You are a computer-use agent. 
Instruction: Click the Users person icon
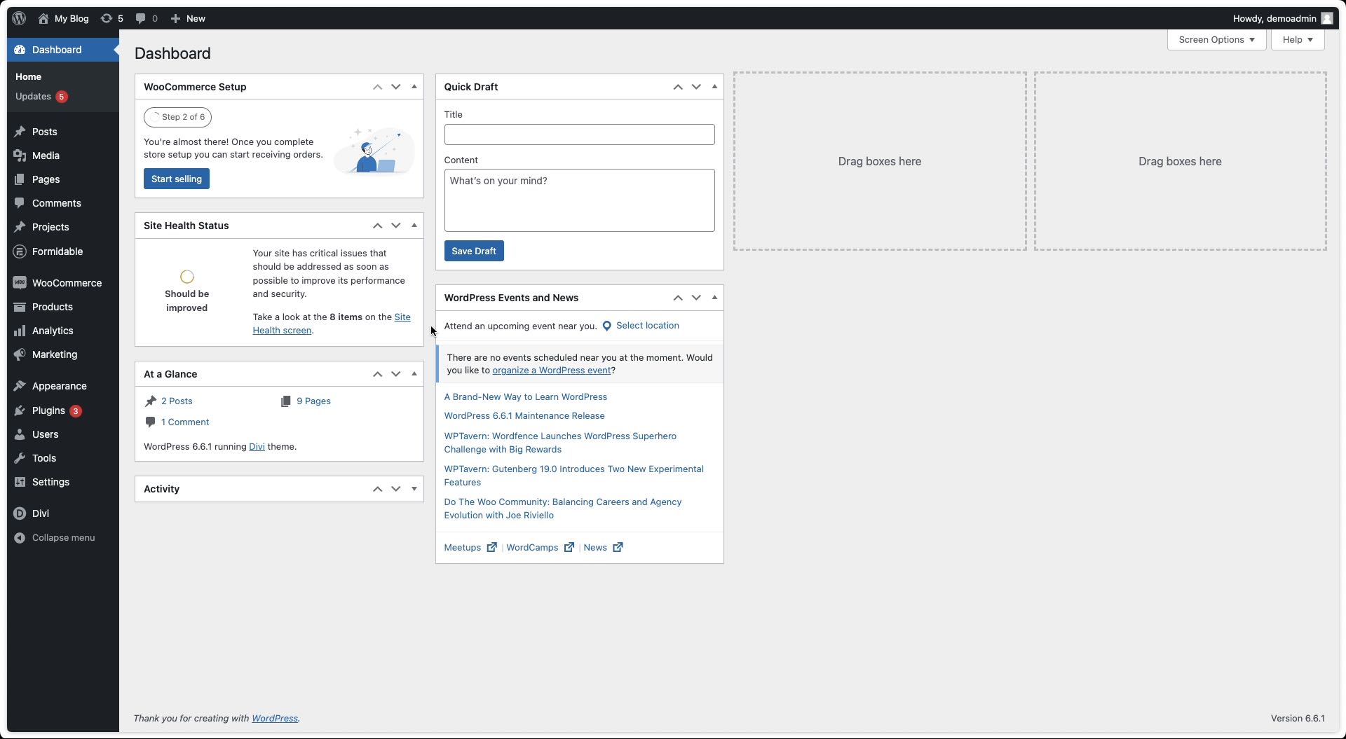click(x=20, y=434)
